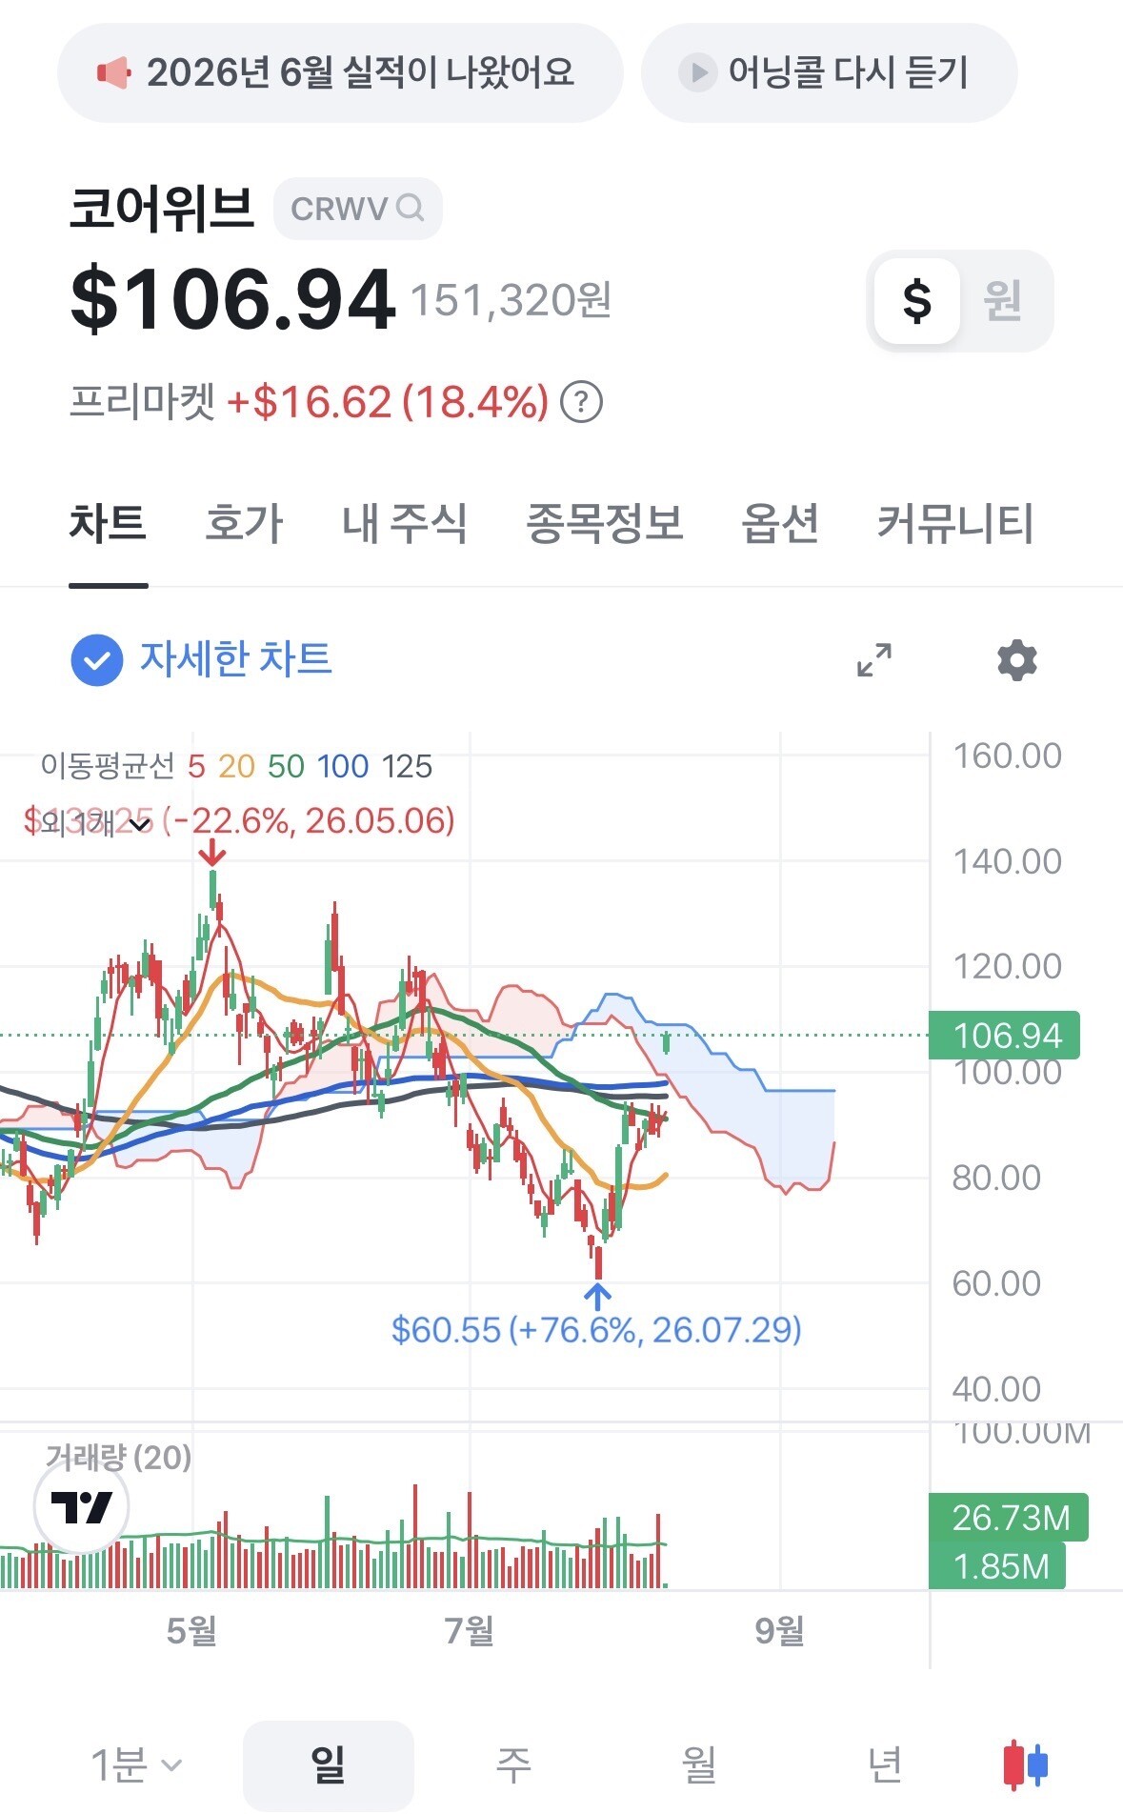Screen dimensions: 1123x1814
Task: Tap the red megaphone earnings icon
Action: [113, 72]
